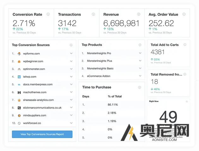199x151 pixels.
Task: Click the Avg. Order Value info icon
Action: 184,14
